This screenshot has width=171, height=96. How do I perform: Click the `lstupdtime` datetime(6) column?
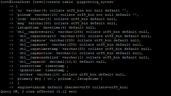tap(56, 27)
